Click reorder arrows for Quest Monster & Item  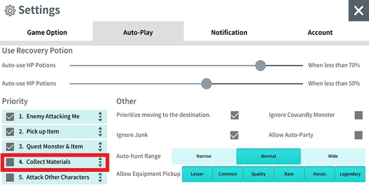[x=100, y=147]
